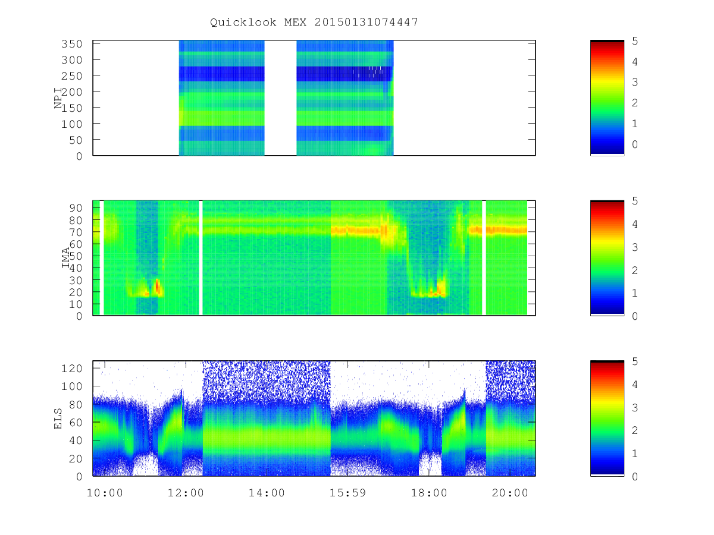Click the 0 label on NPI color bar
The height and width of the screenshot is (535, 714).
coord(635,144)
